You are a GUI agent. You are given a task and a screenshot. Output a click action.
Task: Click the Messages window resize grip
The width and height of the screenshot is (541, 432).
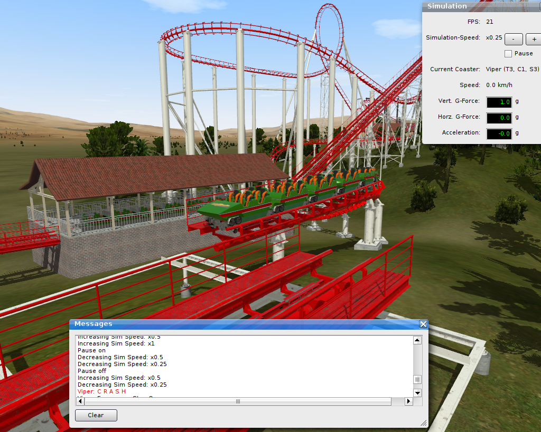click(x=424, y=424)
